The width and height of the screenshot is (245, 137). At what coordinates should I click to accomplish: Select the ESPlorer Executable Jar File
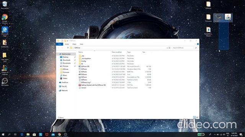[115, 77]
